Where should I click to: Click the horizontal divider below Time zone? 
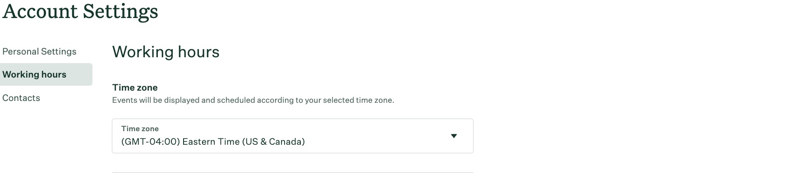click(x=293, y=172)
